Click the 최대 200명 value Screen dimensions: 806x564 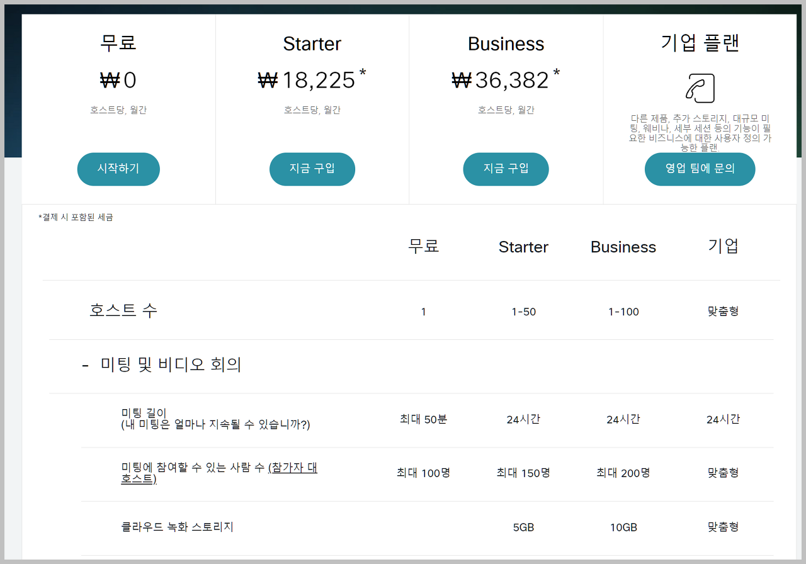point(623,473)
